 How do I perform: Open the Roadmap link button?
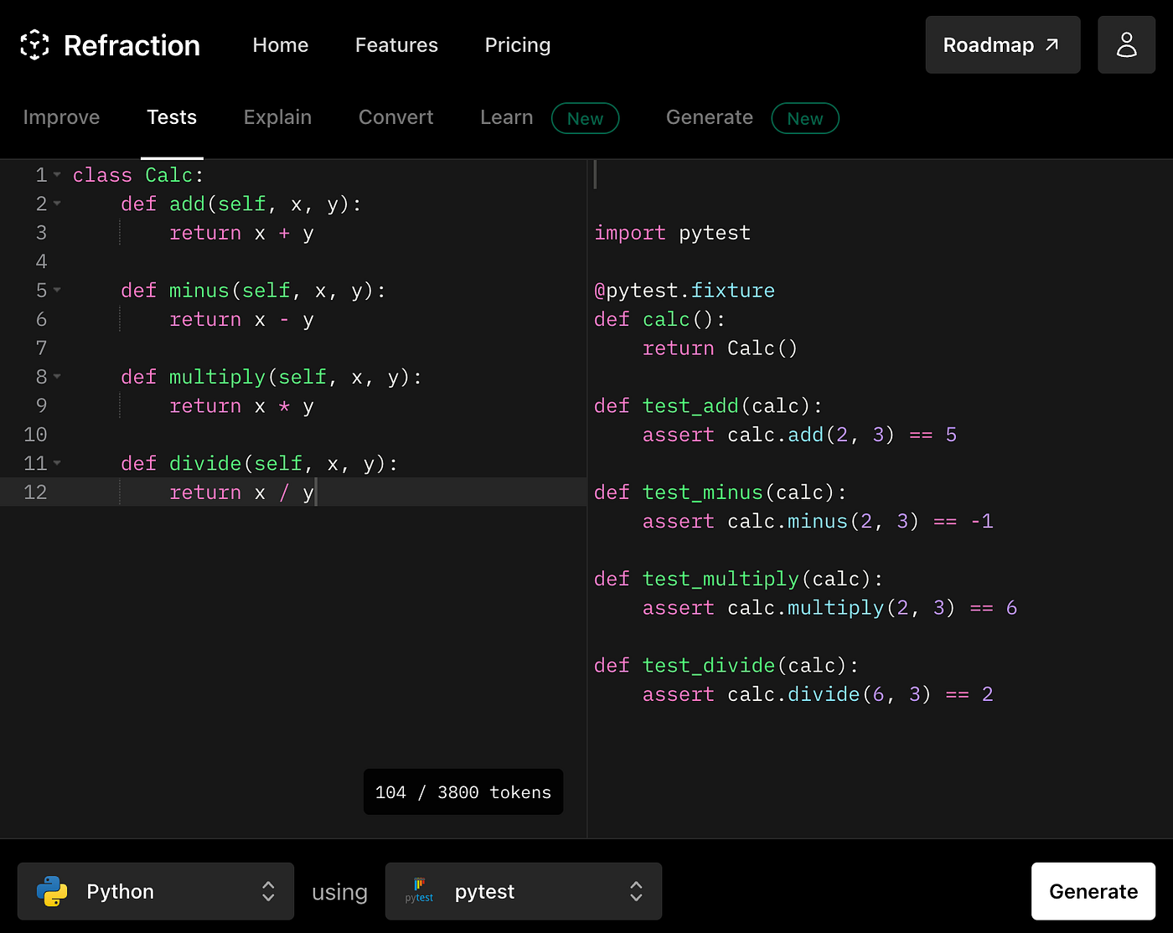click(x=1003, y=45)
